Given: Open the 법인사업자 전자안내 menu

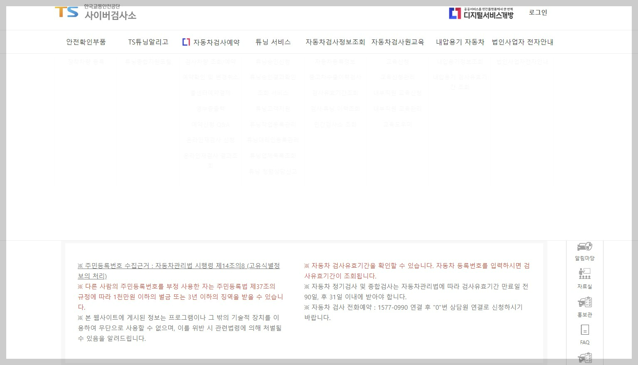Looking at the screenshot, I should [522, 42].
